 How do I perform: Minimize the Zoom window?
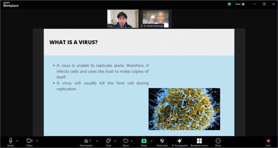pos(255,4)
